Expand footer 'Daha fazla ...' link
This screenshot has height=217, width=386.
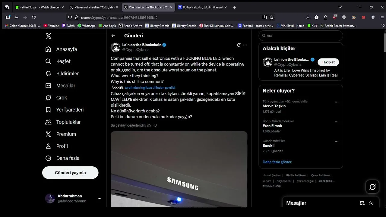pos(327,181)
